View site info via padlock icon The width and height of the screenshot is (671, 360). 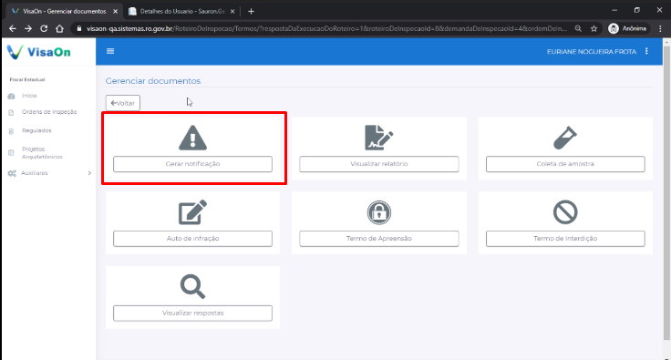pos(79,28)
